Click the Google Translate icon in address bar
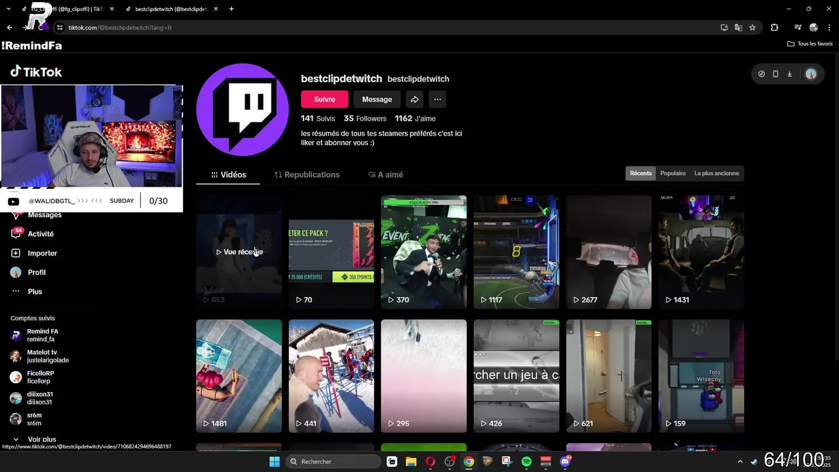 738,28
